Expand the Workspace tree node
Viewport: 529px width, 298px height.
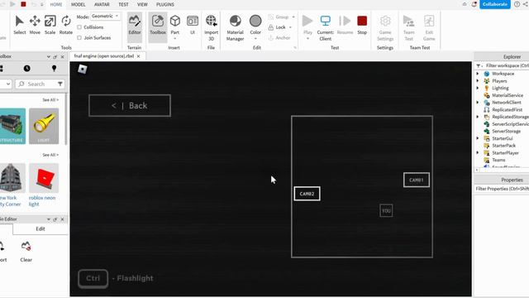pos(478,74)
